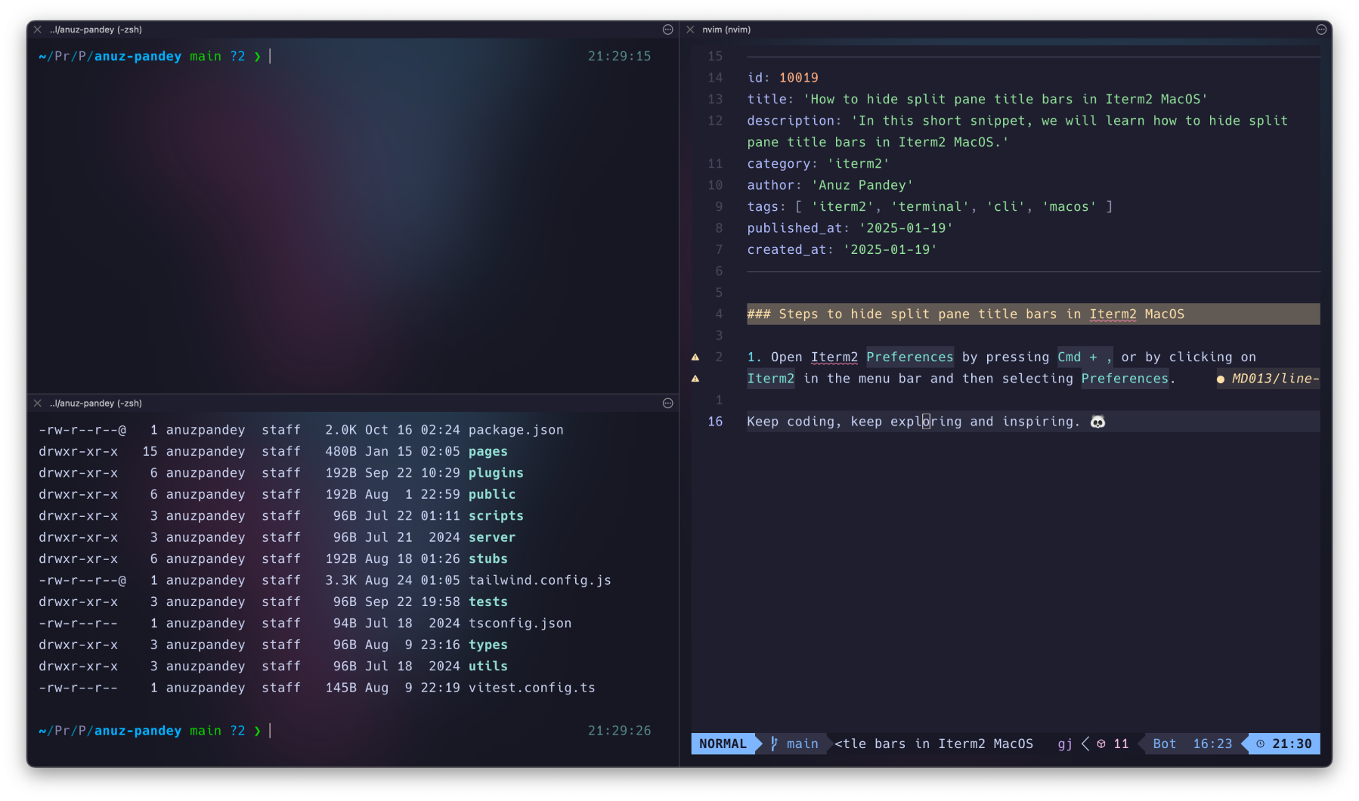Click the tailwind.config.js file entry

[x=539, y=580]
